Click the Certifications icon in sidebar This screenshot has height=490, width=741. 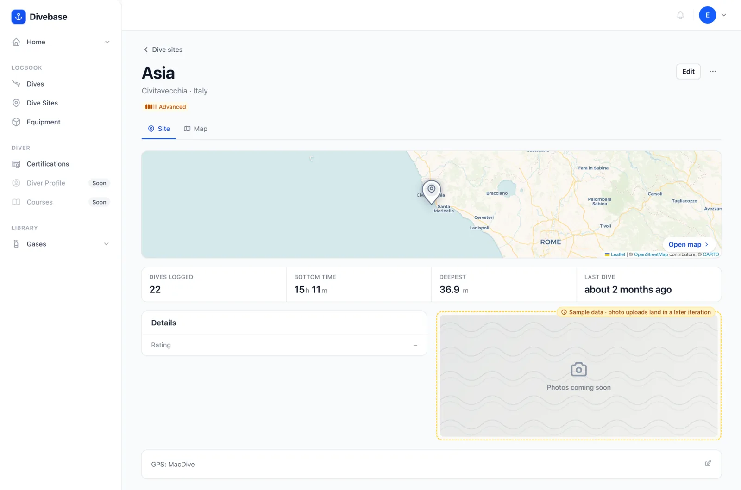16,164
